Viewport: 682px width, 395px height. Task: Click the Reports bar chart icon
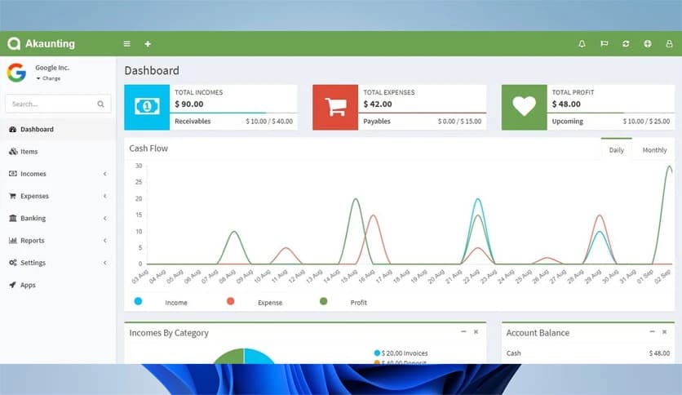pos(12,240)
